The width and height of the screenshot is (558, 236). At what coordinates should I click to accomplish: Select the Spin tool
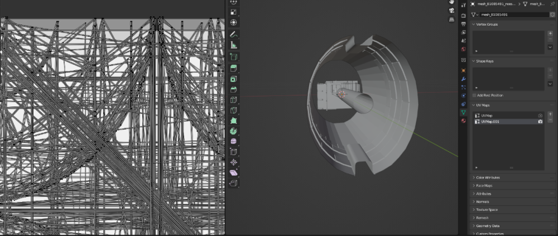tap(233, 131)
